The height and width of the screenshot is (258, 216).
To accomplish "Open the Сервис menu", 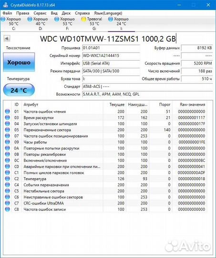I will point(40,13).
